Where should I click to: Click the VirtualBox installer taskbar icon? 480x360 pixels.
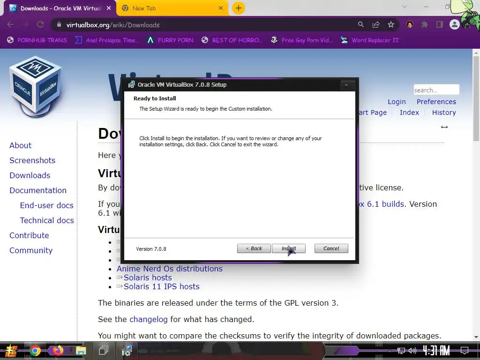(127, 351)
